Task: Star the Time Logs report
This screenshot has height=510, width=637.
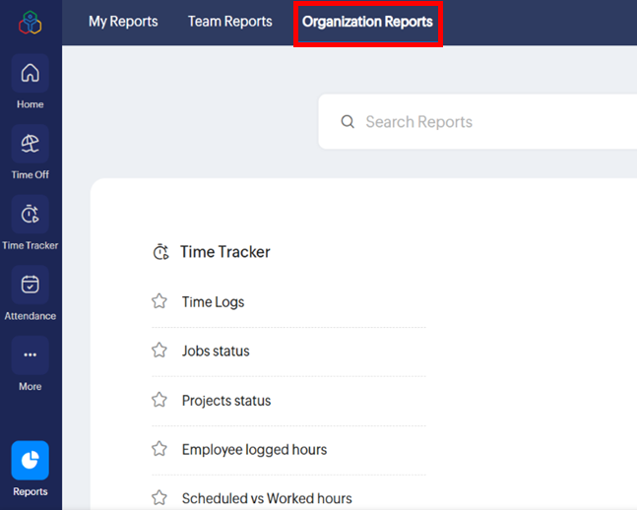Action: (x=159, y=301)
